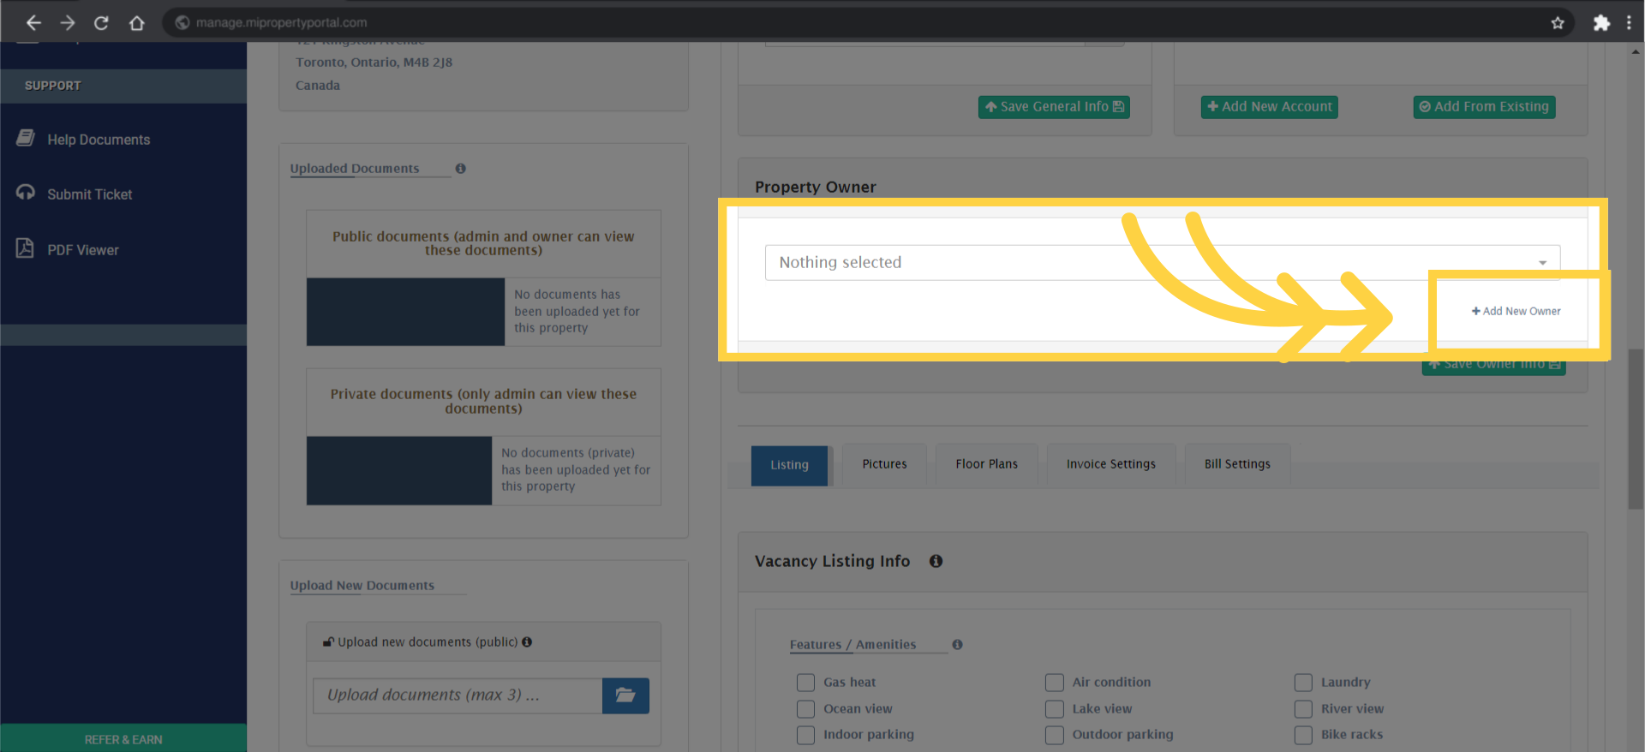
Task: Click info icon next to Upload new documents (public)
Action: [527, 642]
